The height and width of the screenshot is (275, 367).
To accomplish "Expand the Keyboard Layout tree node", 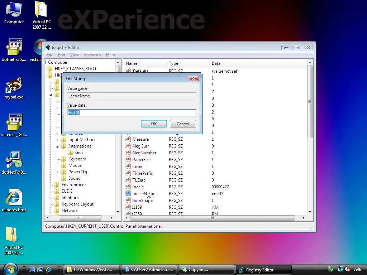I will coord(51,204).
